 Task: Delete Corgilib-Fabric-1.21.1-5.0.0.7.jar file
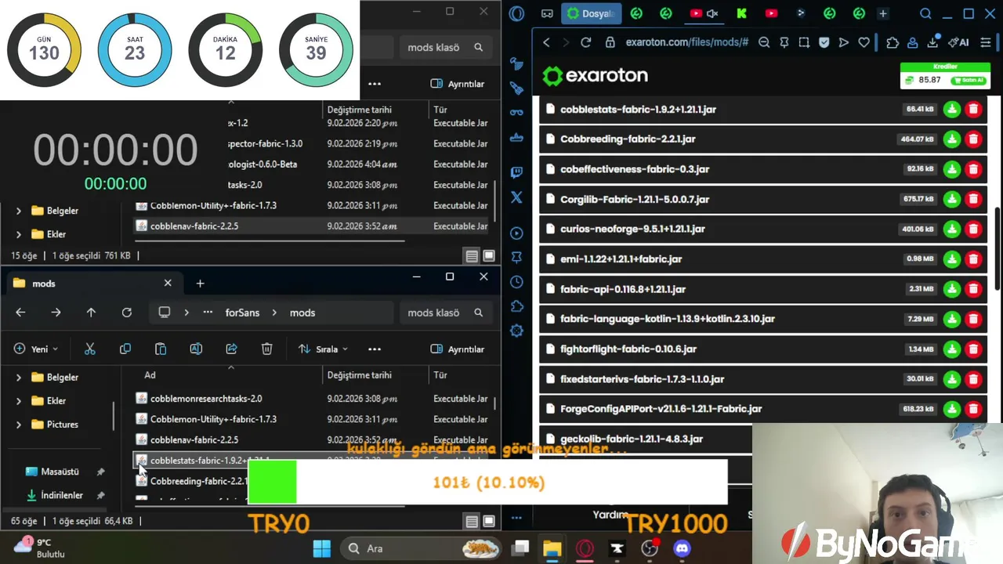click(973, 199)
